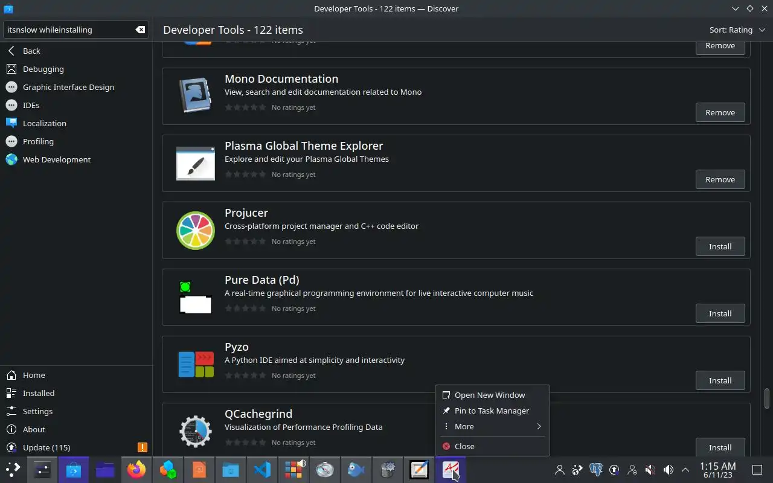Open the fish icon app in taskbar
The height and width of the screenshot is (483, 773).
[356, 470]
